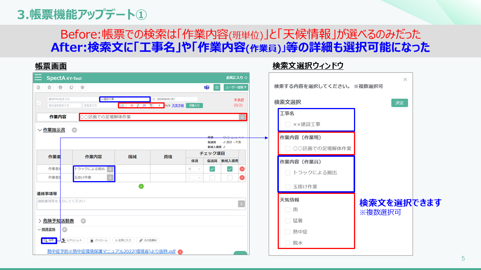Viewport: 481px width, 270px height.
Task: Open settings gear icon in toolbar
Action: point(82,87)
